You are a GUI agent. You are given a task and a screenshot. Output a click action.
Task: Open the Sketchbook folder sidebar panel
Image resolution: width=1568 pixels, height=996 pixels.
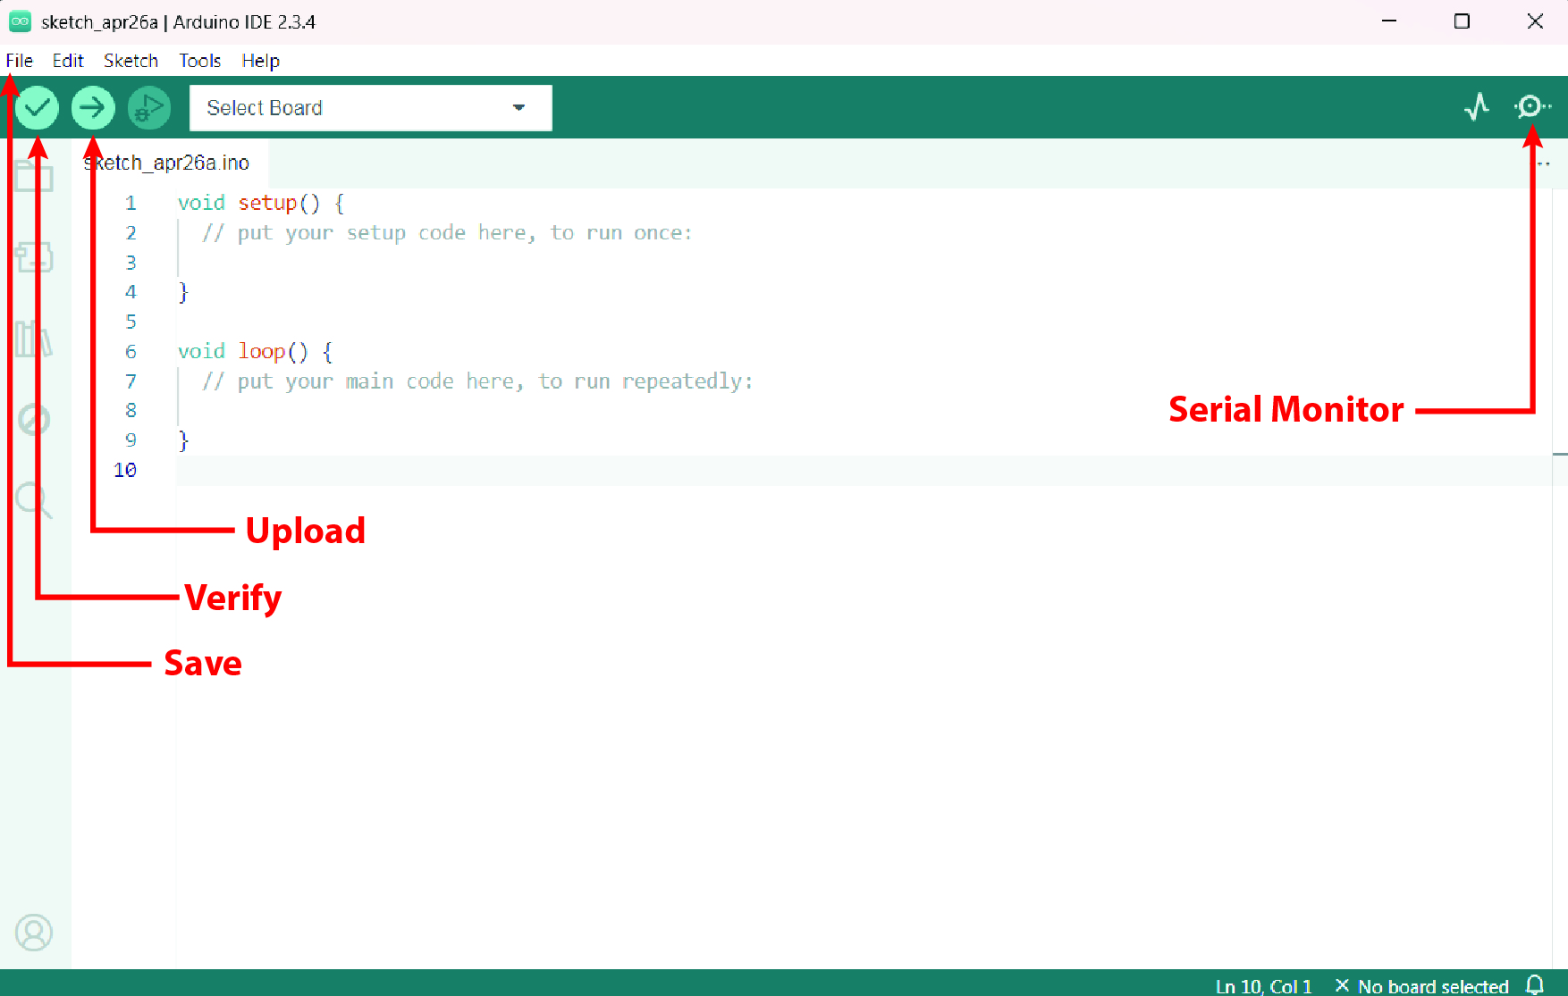click(x=34, y=176)
